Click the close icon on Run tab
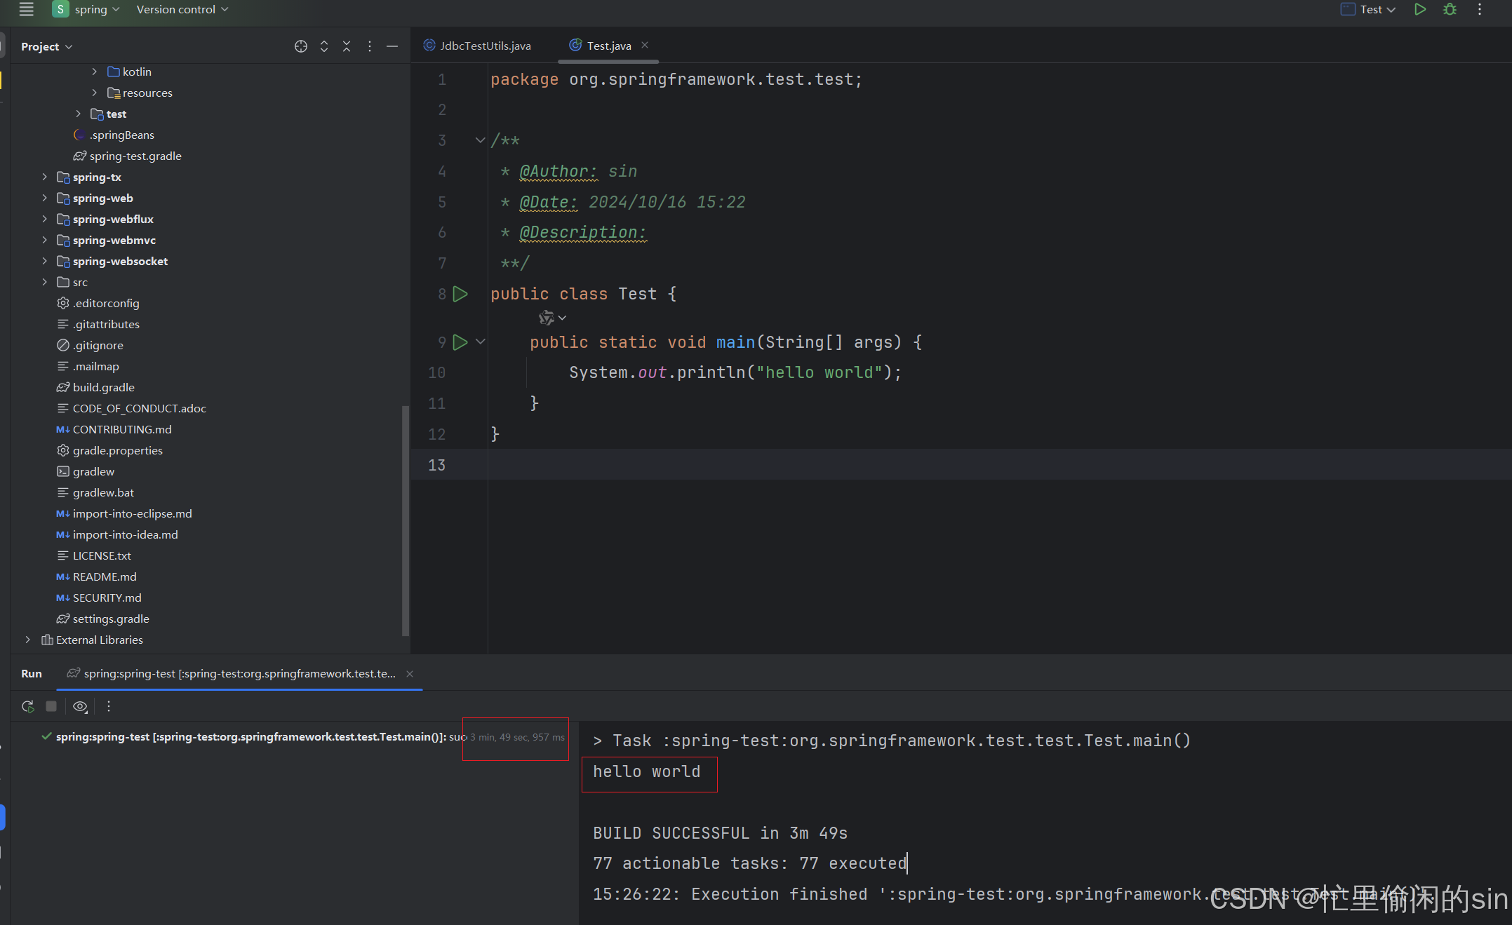Image resolution: width=1512 pixels, height=925 pixels. tap(413, 673)
